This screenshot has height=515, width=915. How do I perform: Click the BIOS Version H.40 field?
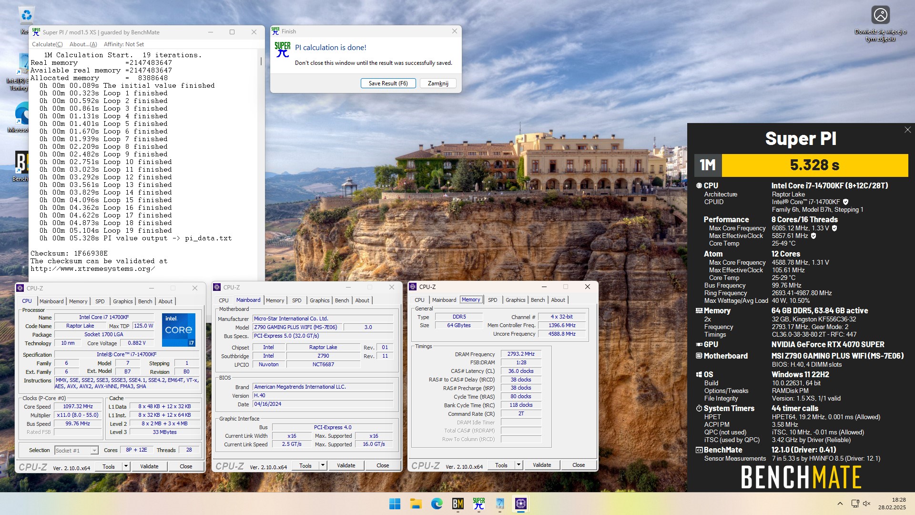click(x=323, y=396)
